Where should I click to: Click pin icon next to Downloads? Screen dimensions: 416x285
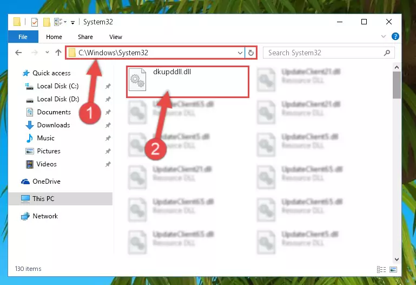[x=108, y=125]
